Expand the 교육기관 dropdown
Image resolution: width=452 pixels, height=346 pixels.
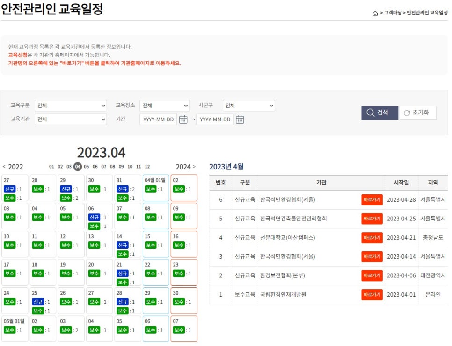click(x=71, y=120)
